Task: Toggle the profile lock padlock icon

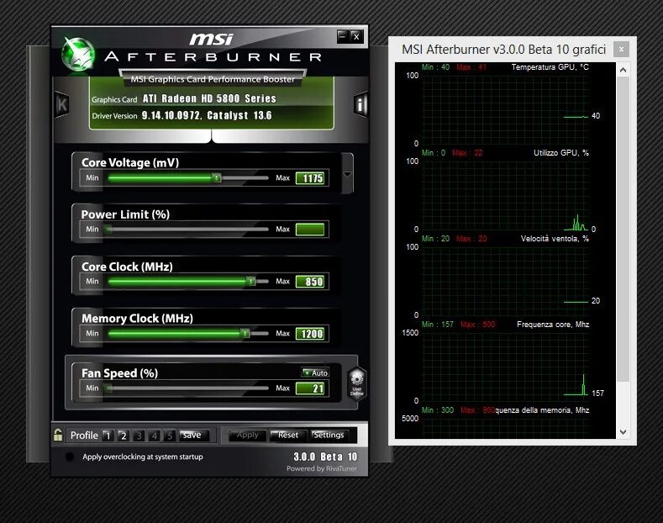Action: pyautogui.click(x=58, y=435)
